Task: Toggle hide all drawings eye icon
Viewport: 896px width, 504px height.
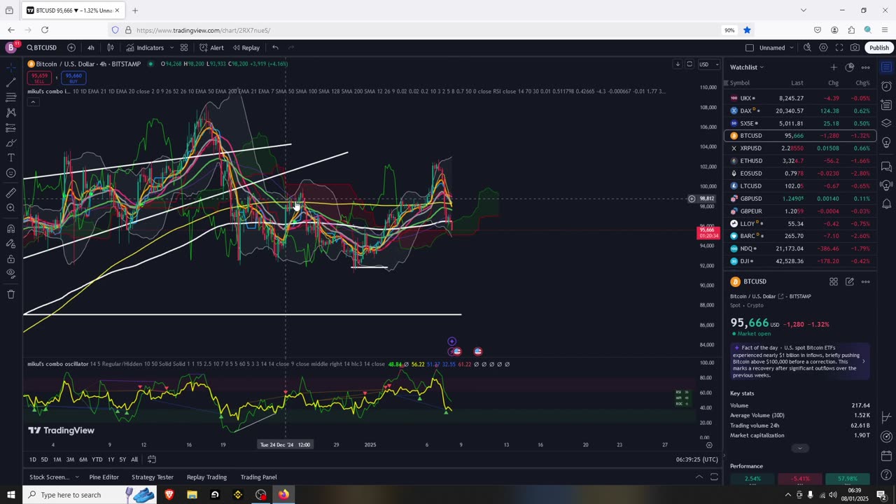Action: [10, 274]
